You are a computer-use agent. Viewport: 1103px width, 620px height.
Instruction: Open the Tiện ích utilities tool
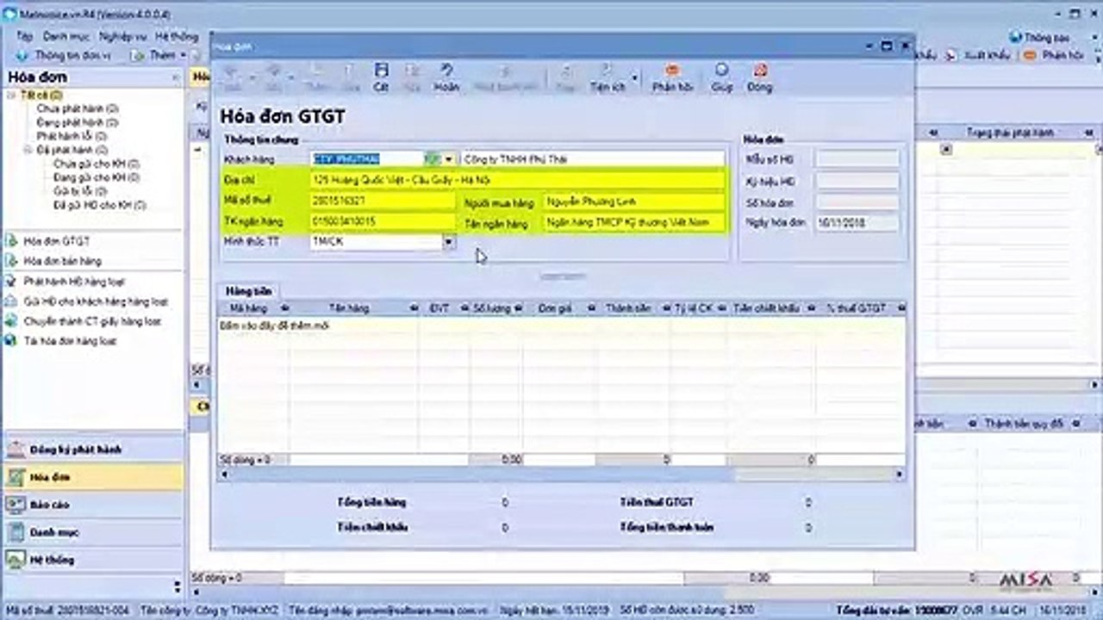(608, 77)
